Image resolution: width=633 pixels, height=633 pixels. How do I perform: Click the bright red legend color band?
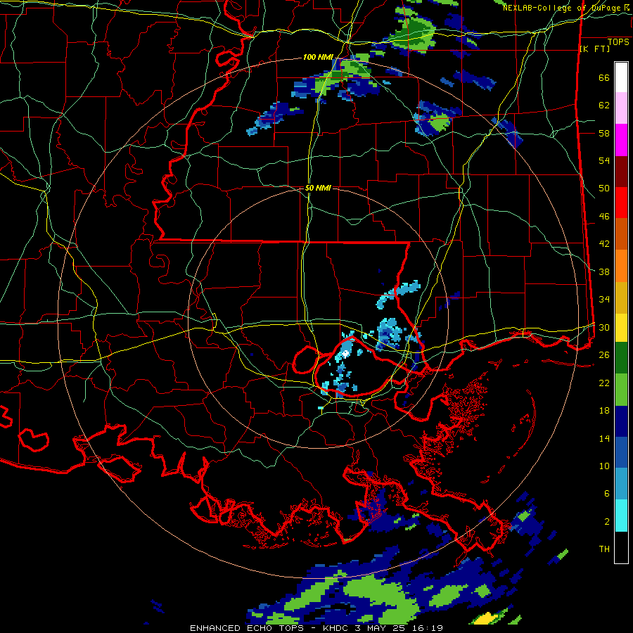[x=621, y=203]
